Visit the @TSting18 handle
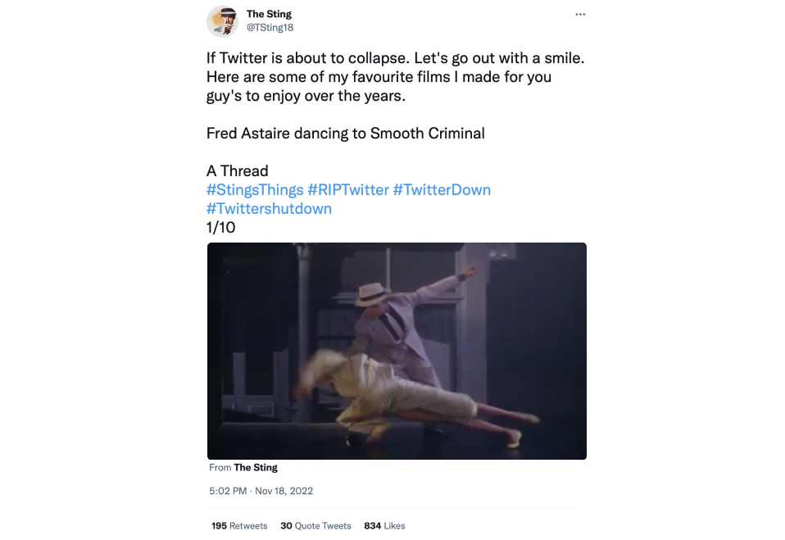The image size is (785, 540). point(270,27)
